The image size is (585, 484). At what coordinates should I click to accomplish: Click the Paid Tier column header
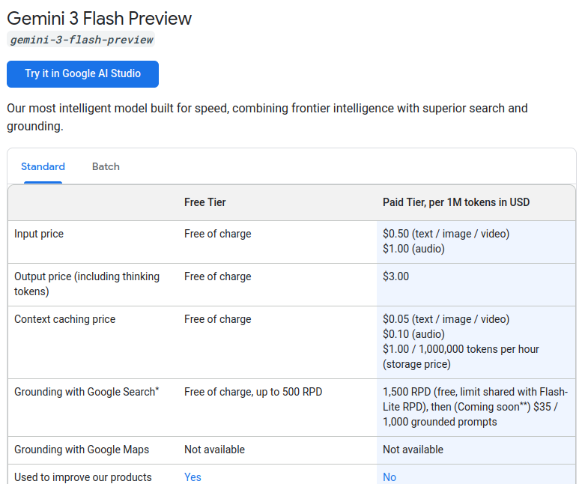(x=456, y=202)
